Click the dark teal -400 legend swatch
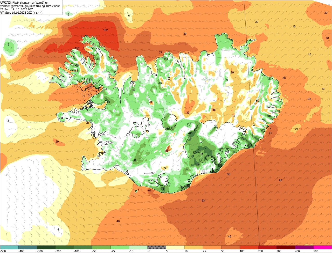The width and height of the screenshot is (332, 253). point(28,247)
